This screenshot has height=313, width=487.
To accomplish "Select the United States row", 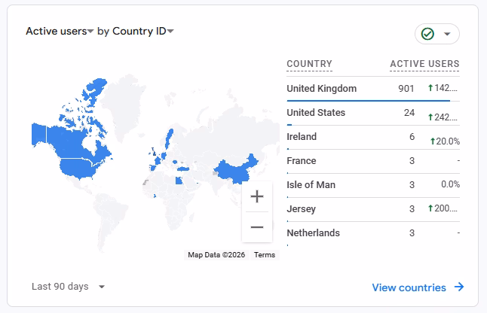I will pyautogui.click(x=373, y=113).
